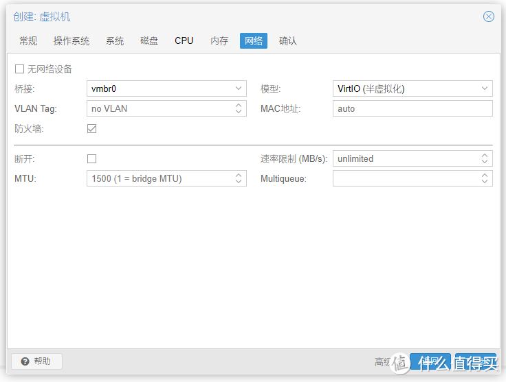The image size is (506, 382).
Task: Open the 常规 (General) tab
Action: (x=28, y=40)
